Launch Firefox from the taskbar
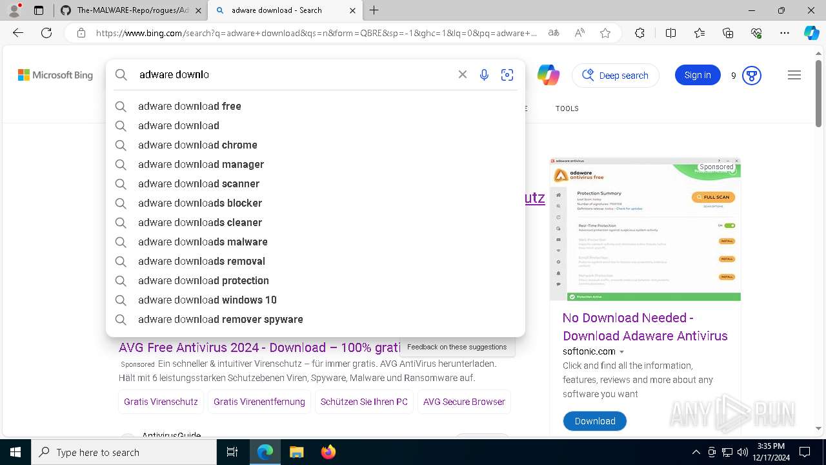The width and height of the screenshot is (826, 465). (328, 452)
